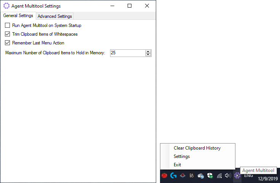The image size is (280, 183).
Task: Click the cloud sync tray icon
Action: 201,176
